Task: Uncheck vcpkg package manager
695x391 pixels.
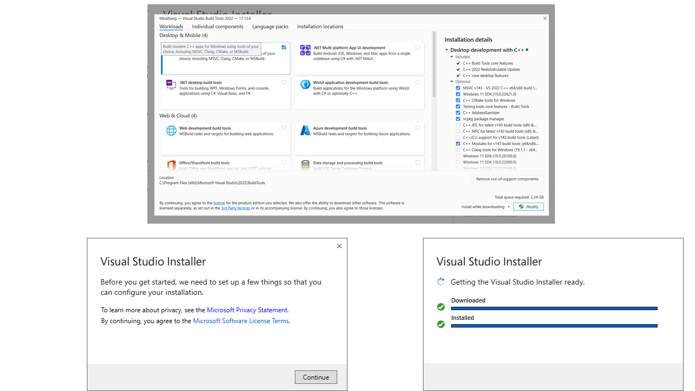Action: click(458, 118)
